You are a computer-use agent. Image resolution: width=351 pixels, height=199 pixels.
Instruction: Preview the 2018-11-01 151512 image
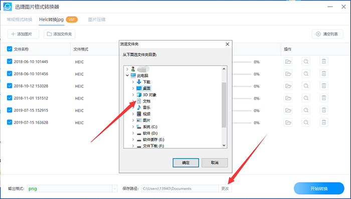point(306,98)
